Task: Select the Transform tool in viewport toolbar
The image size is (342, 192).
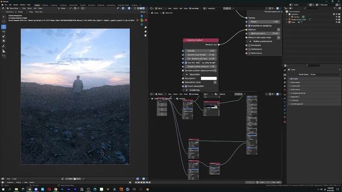Action: pos(4,41)
